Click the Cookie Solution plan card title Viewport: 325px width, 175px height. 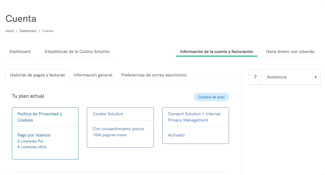pos(108,114)
